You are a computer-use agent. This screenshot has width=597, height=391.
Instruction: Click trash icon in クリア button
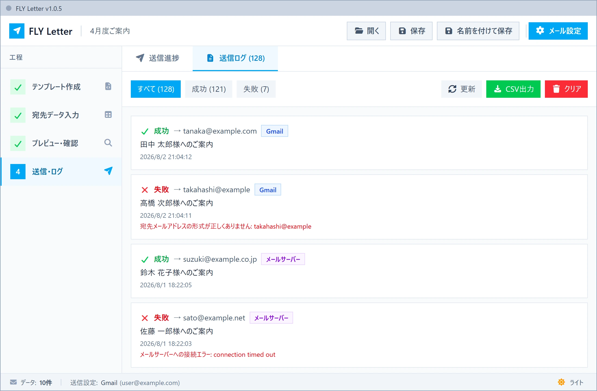[556, 89]
